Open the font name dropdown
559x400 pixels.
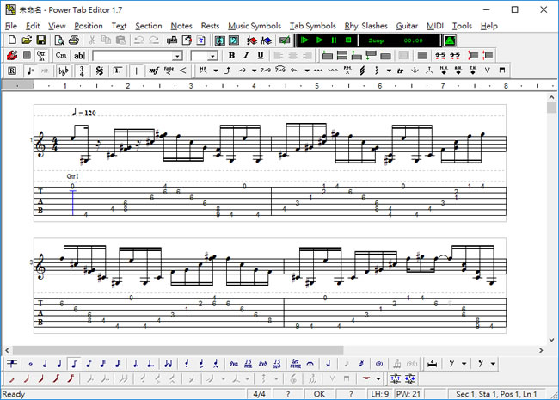point(177,56)
